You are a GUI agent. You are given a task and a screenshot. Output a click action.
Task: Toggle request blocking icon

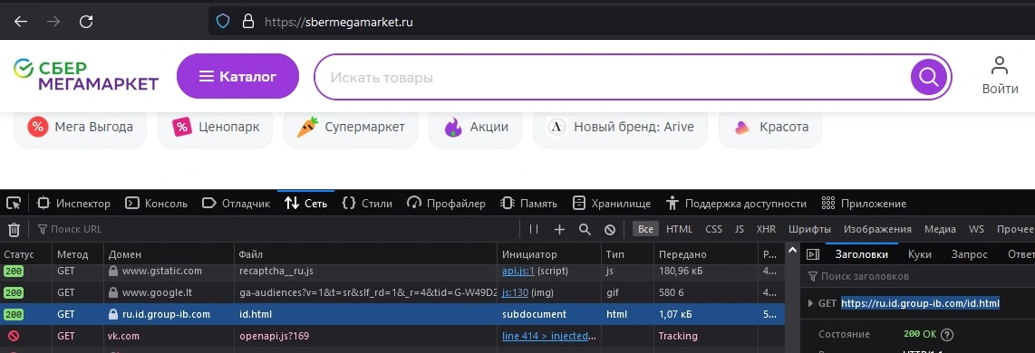coord(610,230)
